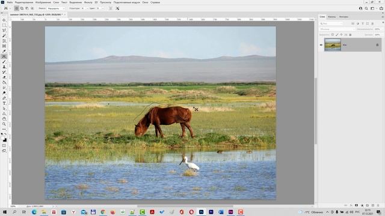Select the Patch tool in the toolbar
This screenshot has width=385, height=216.
pyautogui.click(x=4, y=56)
